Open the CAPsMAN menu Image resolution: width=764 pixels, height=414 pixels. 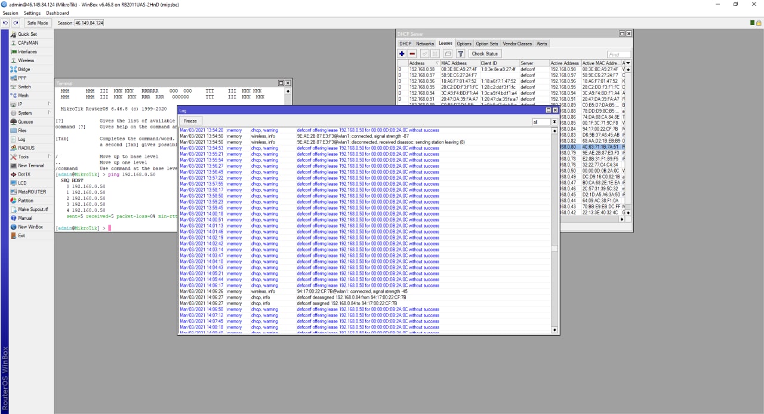pyautogui.click(x=27, y=43)
